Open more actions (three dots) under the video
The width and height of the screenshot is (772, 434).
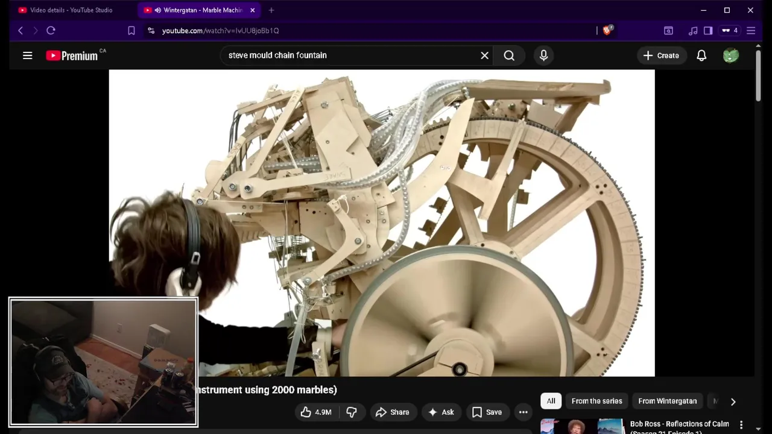coord(524,412)
